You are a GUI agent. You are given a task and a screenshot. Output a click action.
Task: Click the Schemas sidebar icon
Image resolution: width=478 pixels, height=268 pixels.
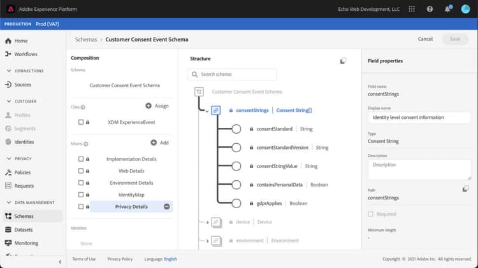click(x=8, y=216)
